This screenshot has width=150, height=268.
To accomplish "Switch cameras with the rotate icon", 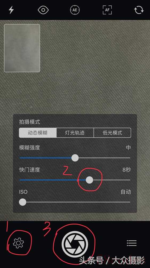I will click(x=139, y=10).
